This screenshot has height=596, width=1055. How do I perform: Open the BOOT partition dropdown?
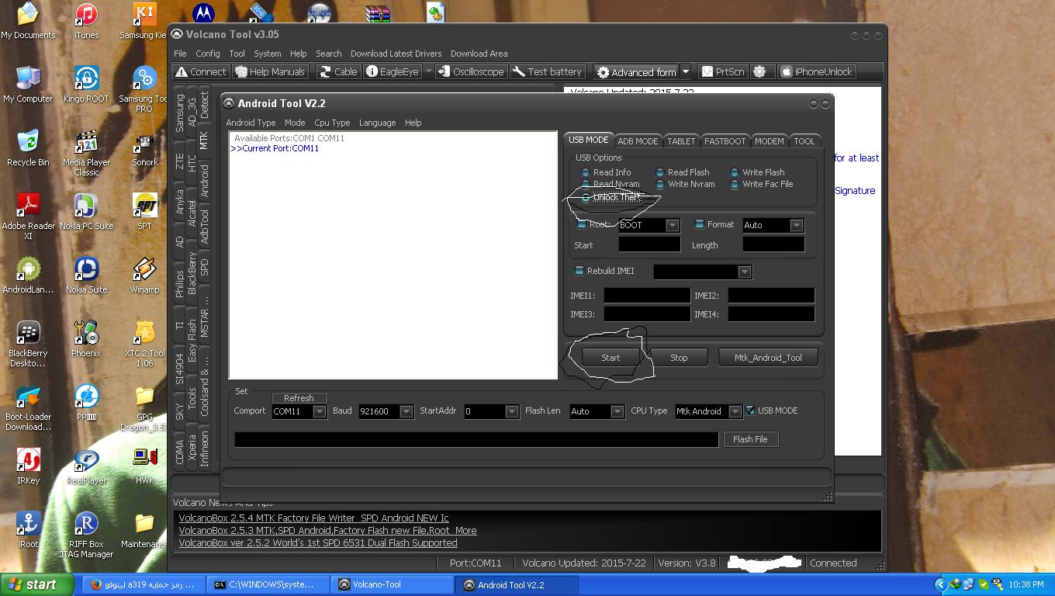[673, 225]
